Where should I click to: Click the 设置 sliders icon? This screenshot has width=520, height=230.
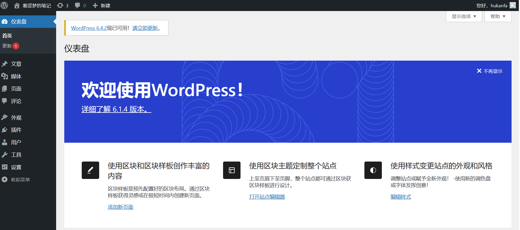5,167
